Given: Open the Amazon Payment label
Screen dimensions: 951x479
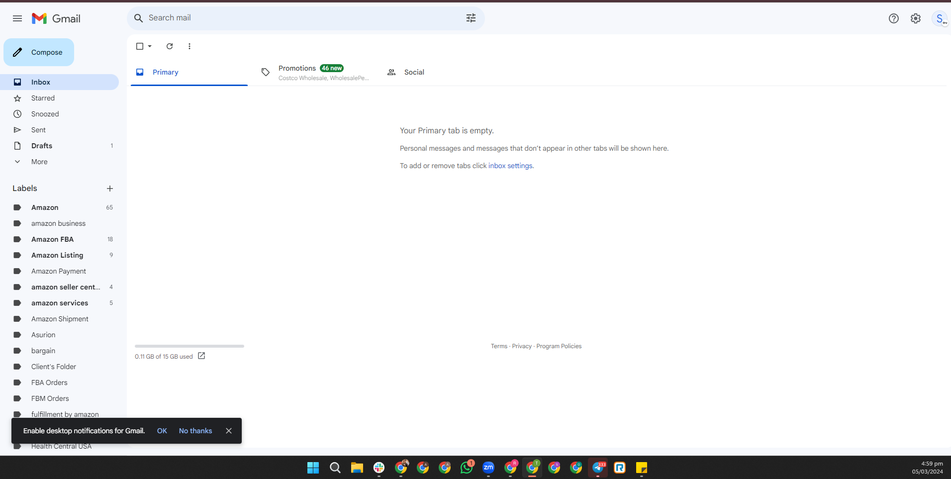Looking at the screenshot, I should [59, 271].
